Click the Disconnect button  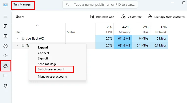[x=132, y=16]
